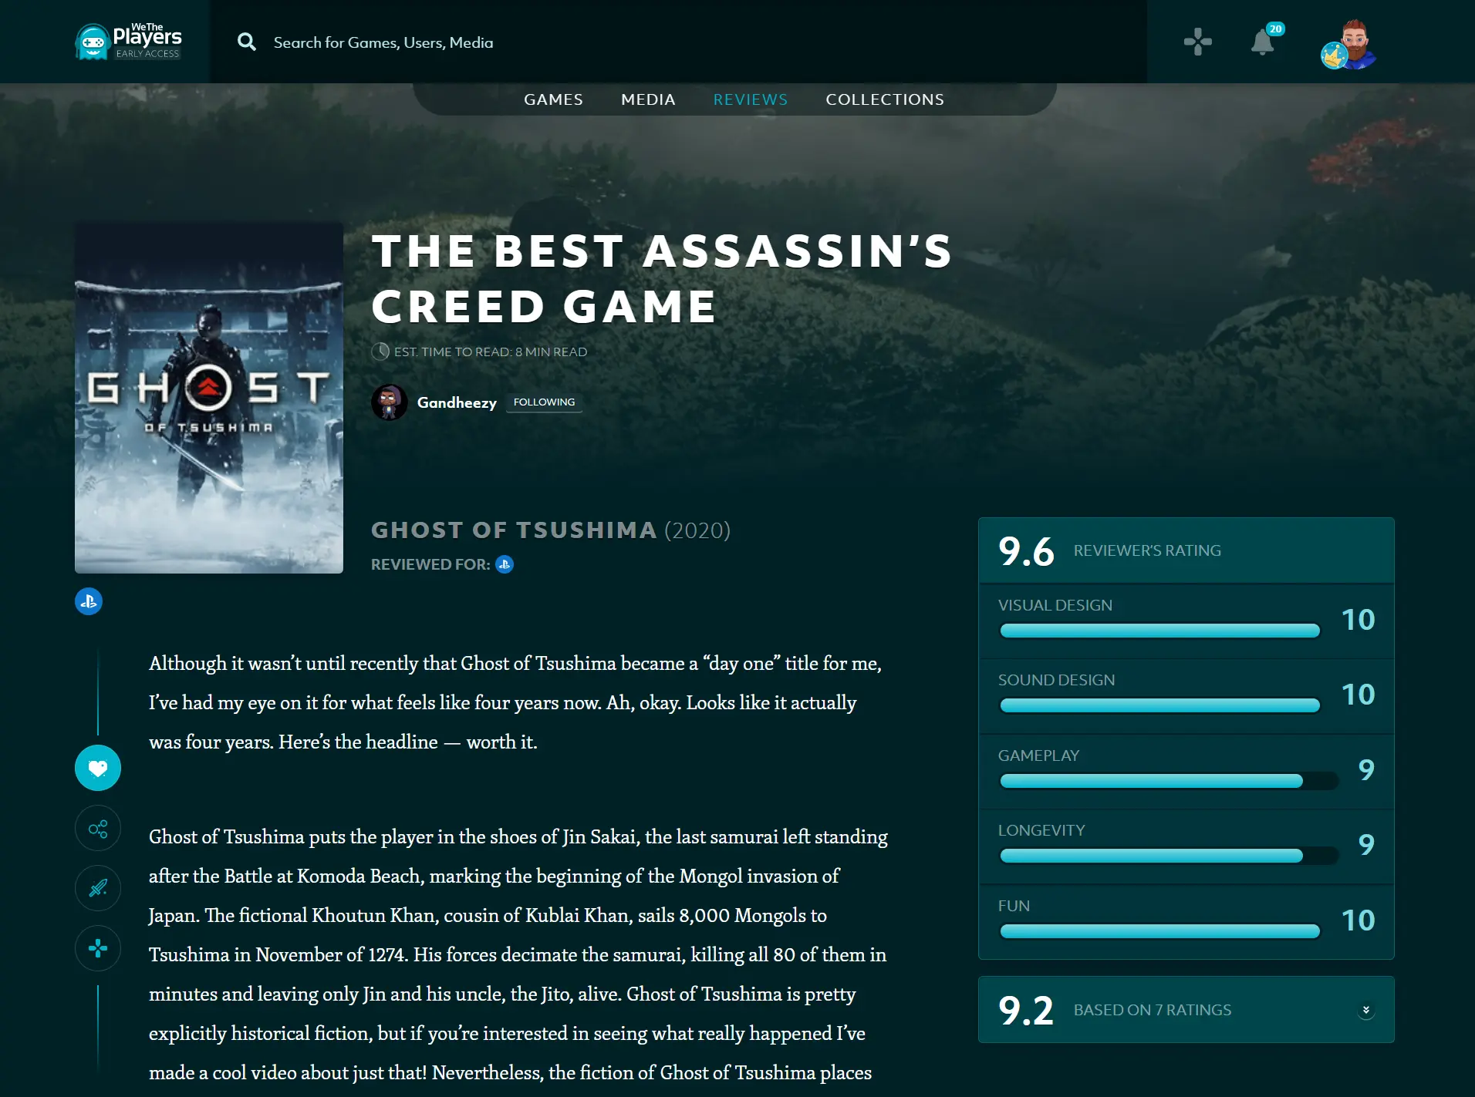
Task: Click the 9.2 average score number
Action: click(1026, 1010)
